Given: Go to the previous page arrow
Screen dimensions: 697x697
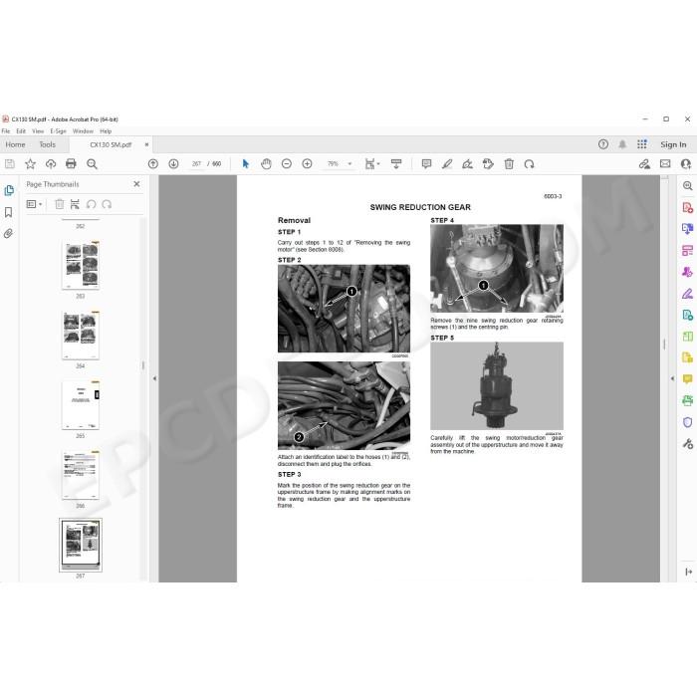Looking at the screenshot, I should (153, 164).
